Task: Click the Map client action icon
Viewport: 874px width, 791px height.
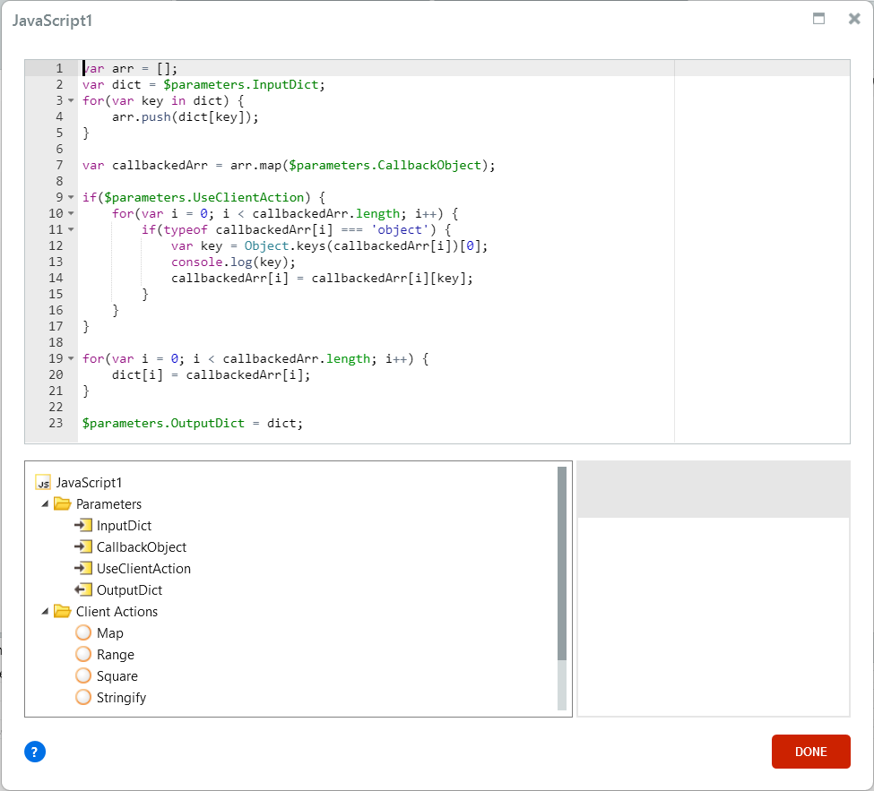Action: pos(83,632)
